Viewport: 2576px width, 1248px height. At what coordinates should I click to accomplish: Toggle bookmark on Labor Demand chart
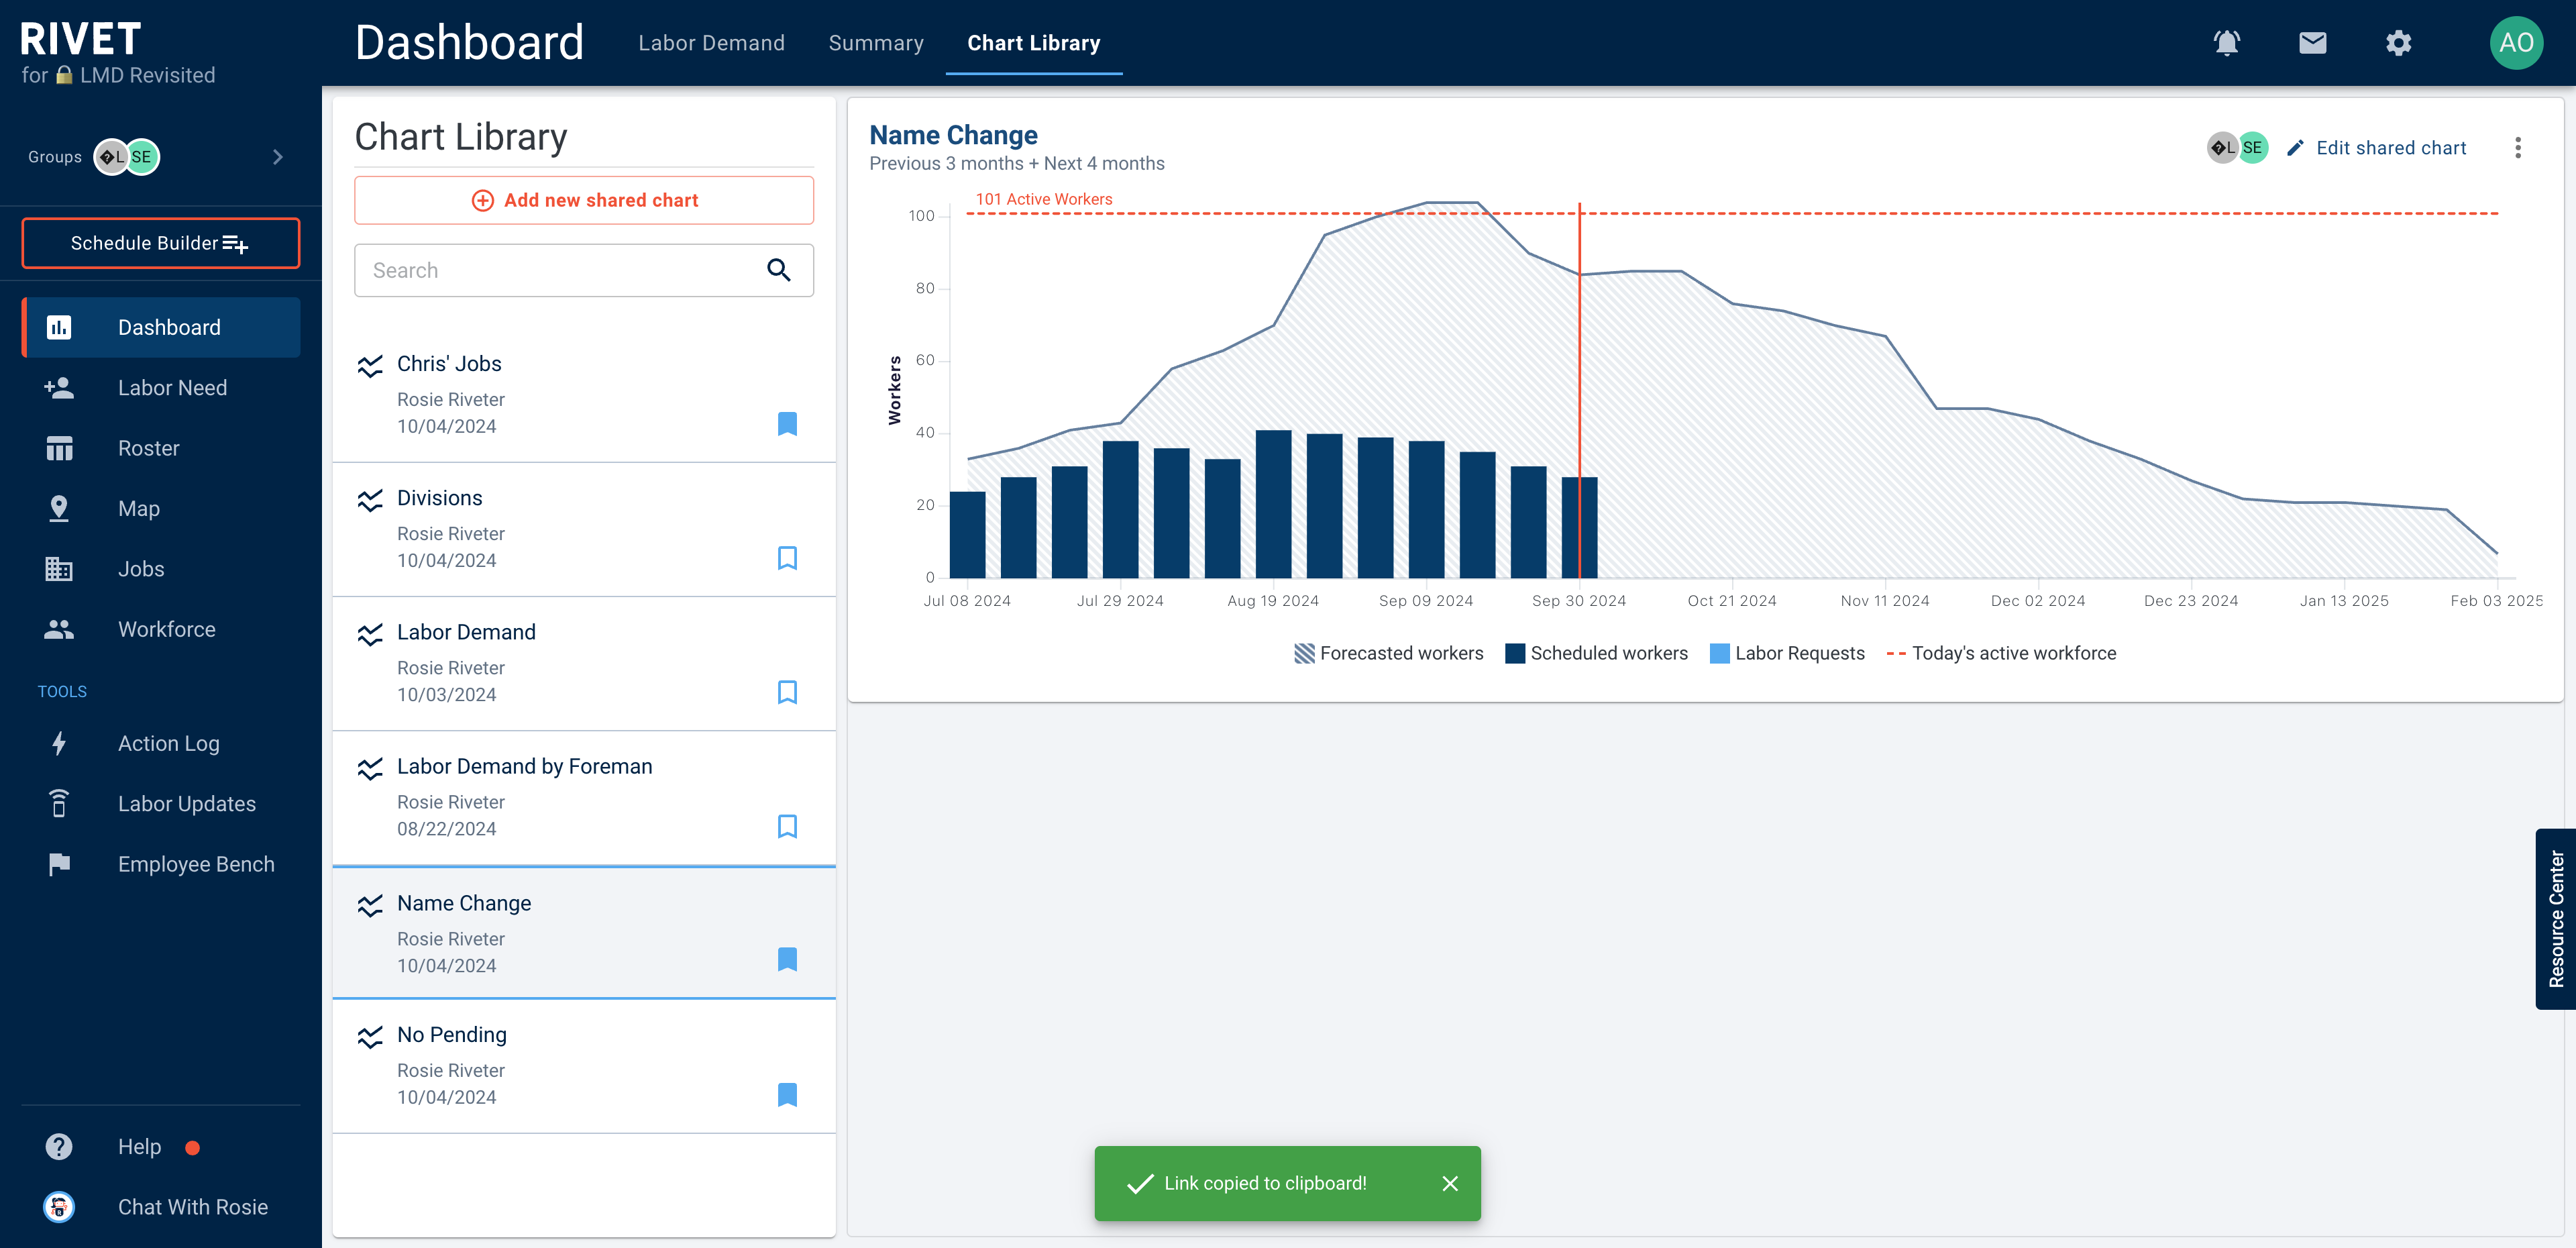point(787,692)
